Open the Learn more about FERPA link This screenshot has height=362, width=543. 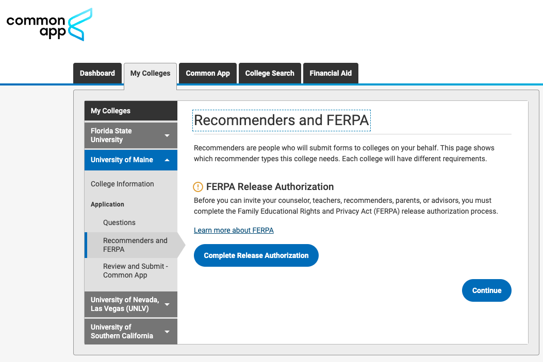tap(234, 230)
